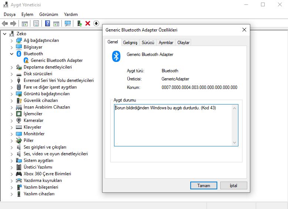Click the disable device down-arrow icon
This screenshot has width=288, height=209.
point(96,23)
